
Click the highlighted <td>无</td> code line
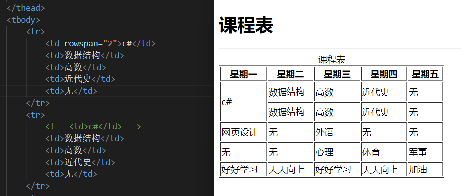(x=71, y=91)
